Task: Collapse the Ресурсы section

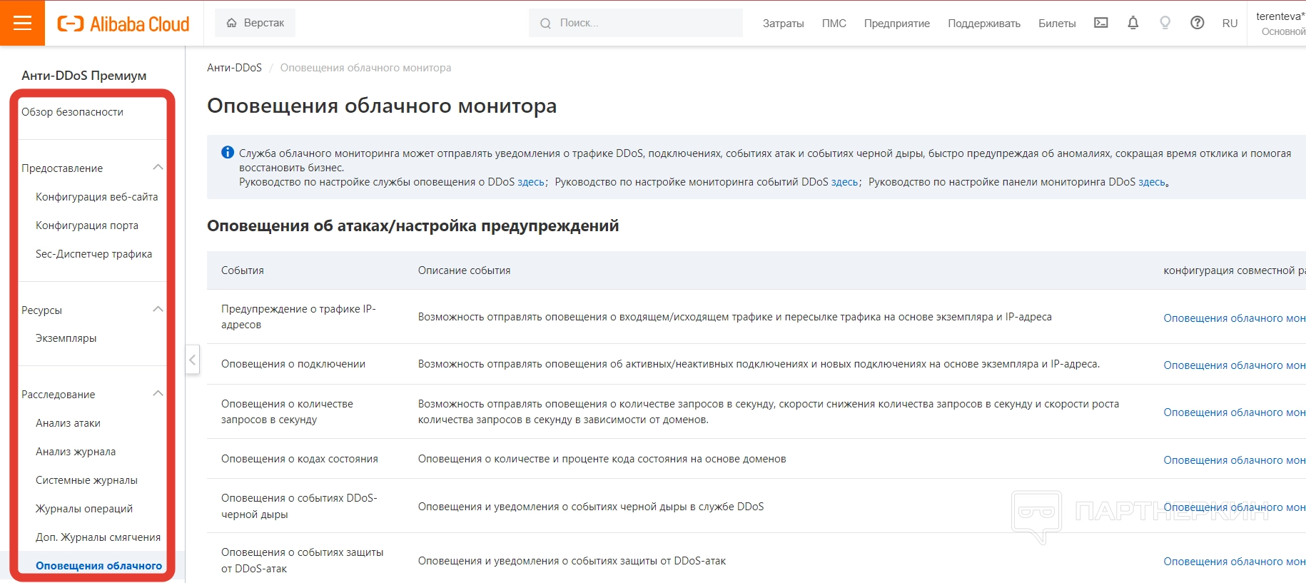Action: [158, 310]
